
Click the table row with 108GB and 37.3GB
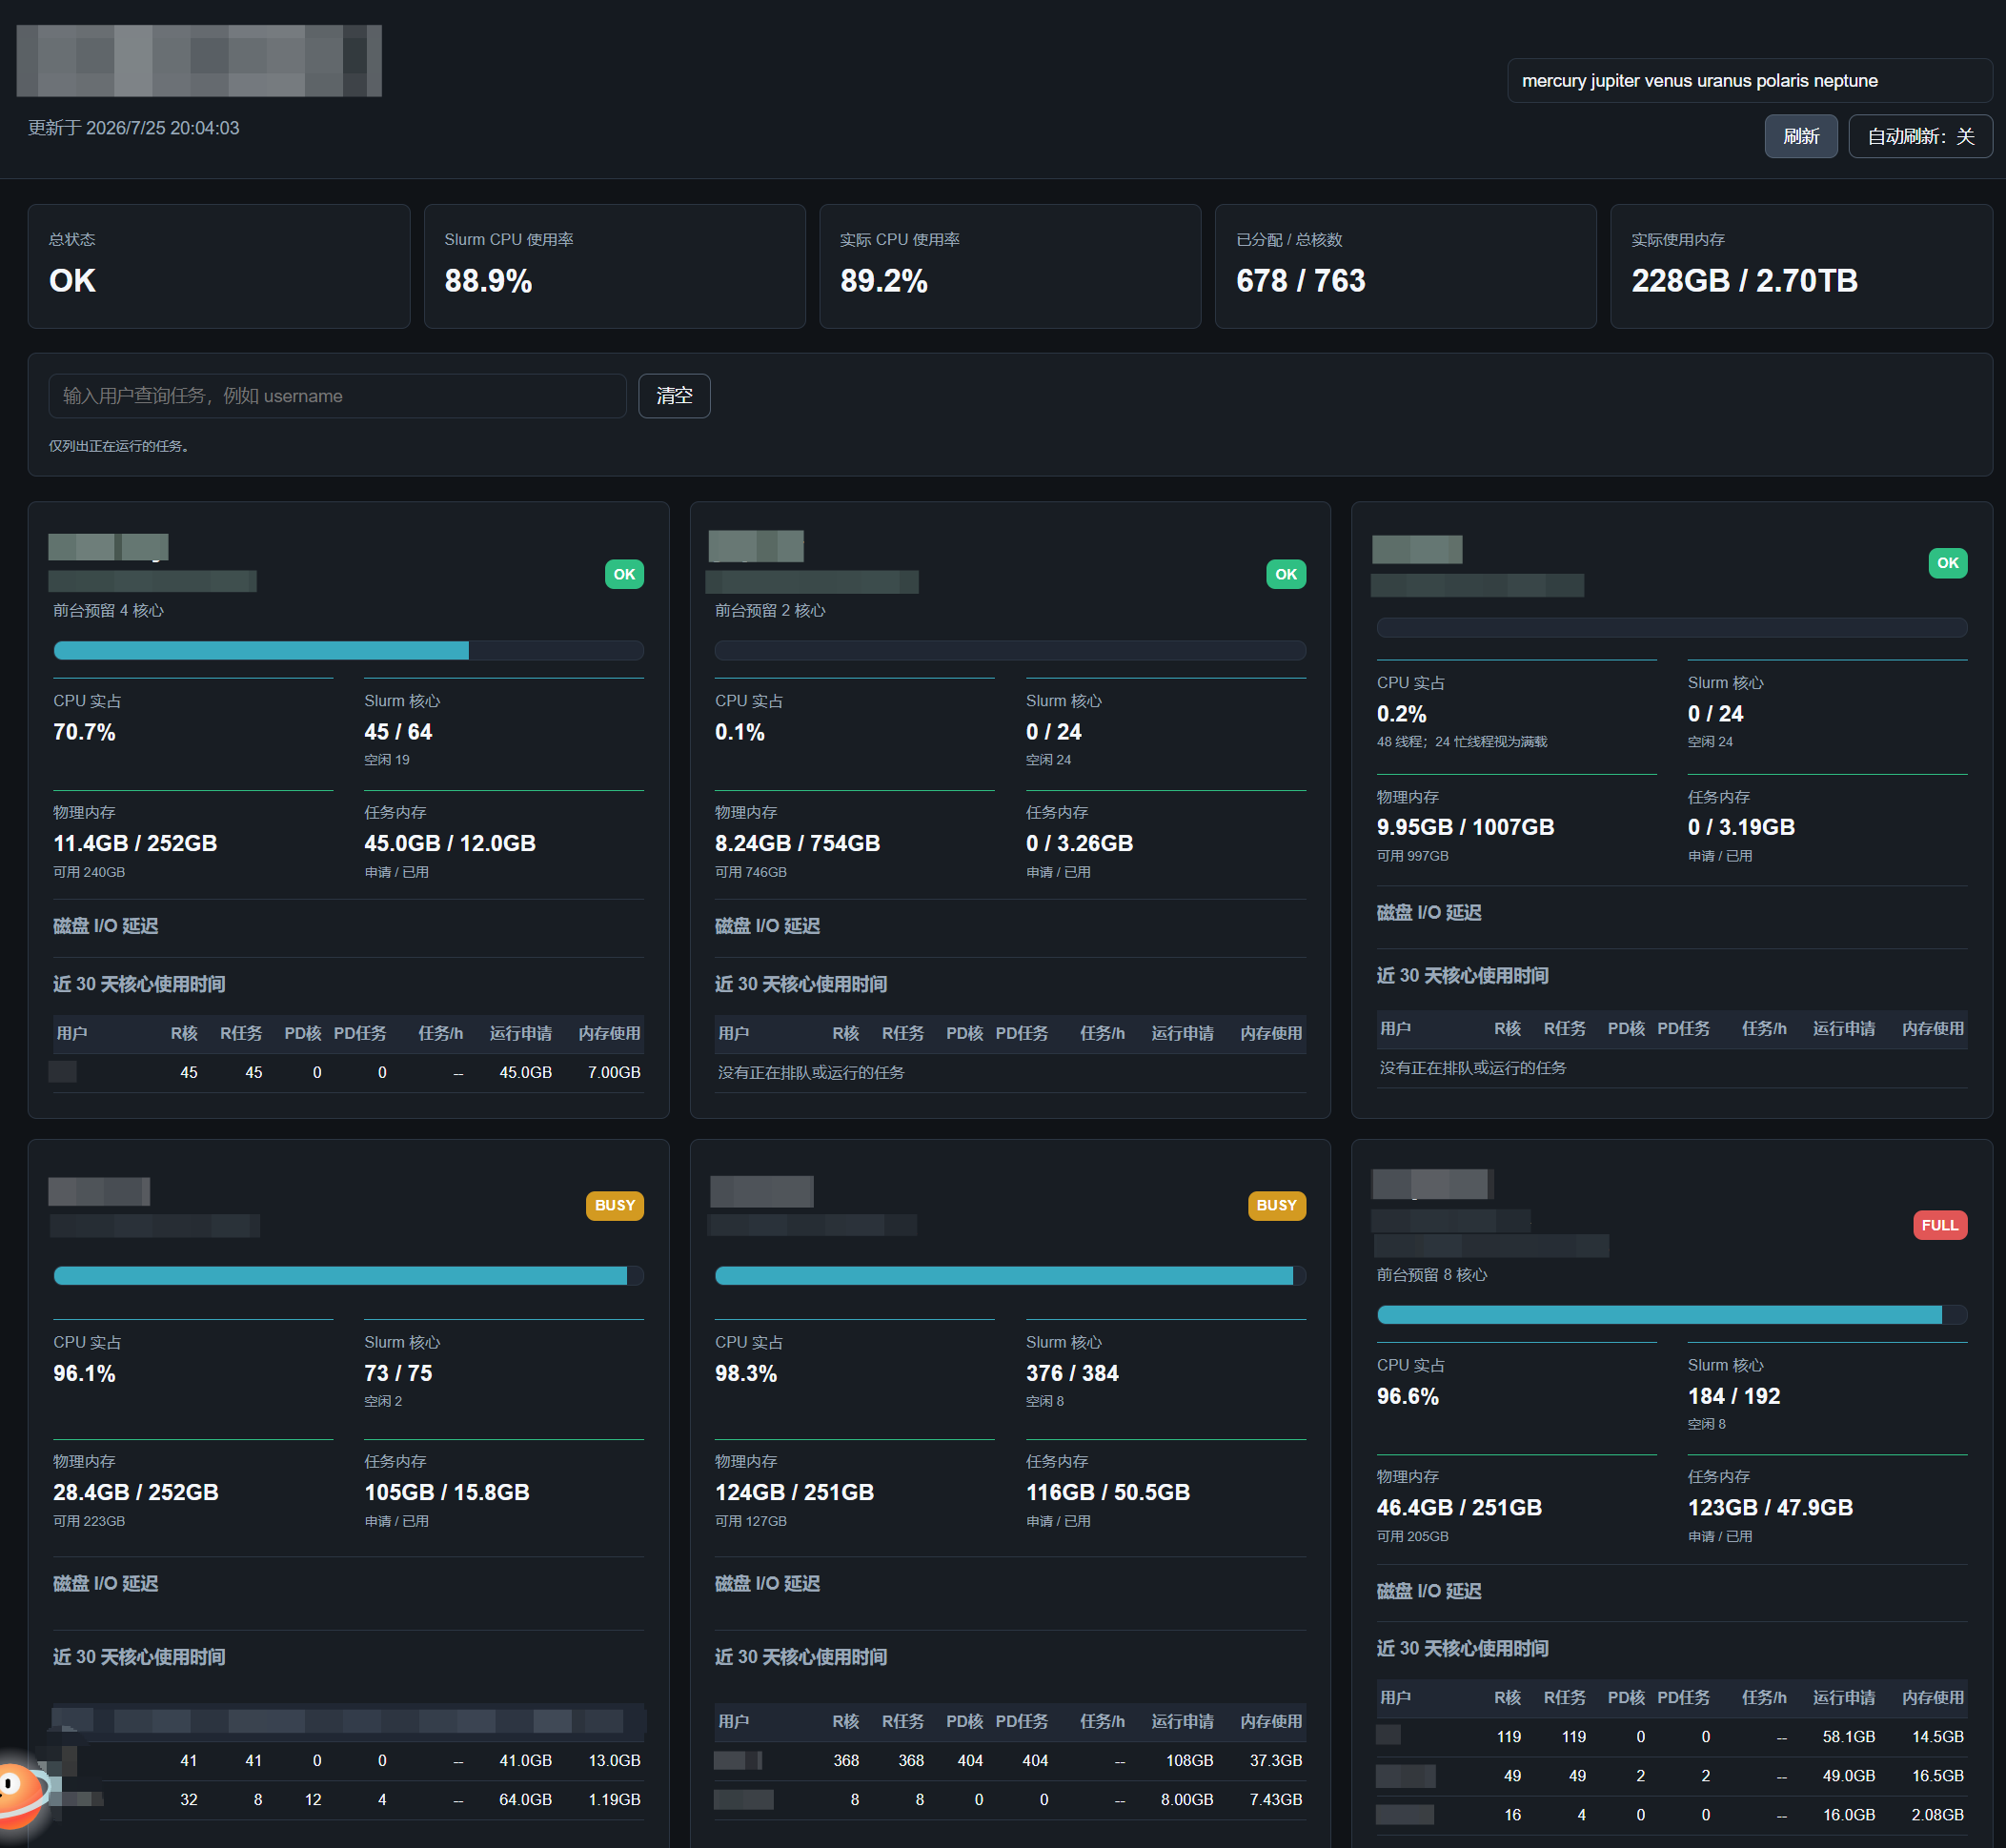(1010, 1760)
